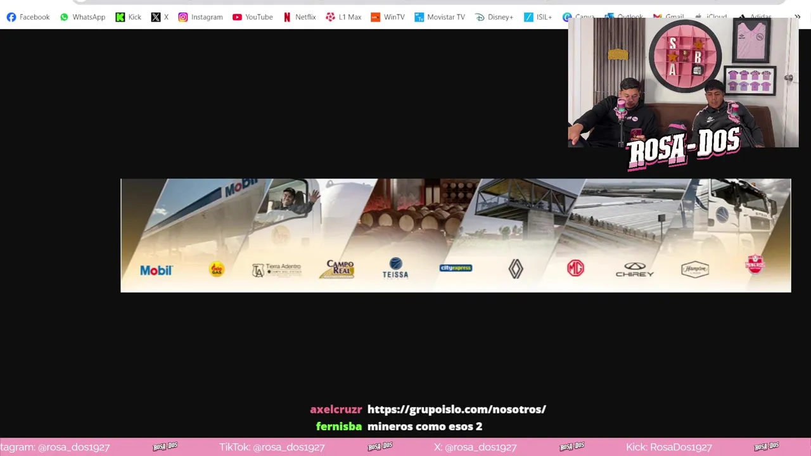
Task: Click the Kick: RosaDos1927 ticker text
Action: 668,447
